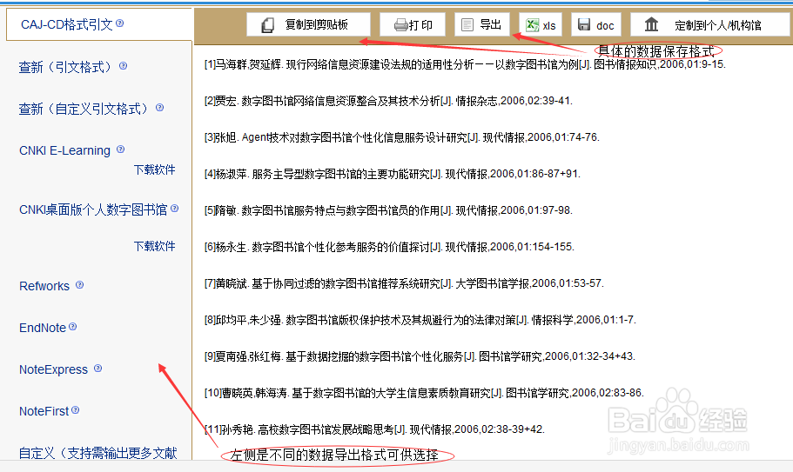Click citation [1] by 马海群,贺延辉
Viewport: 793px width, 472px height.
[466, 64]
